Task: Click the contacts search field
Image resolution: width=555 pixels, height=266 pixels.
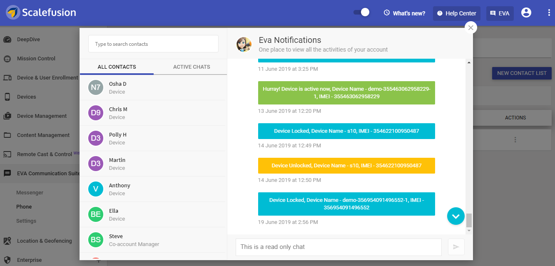Action: (x=153, y=44)
